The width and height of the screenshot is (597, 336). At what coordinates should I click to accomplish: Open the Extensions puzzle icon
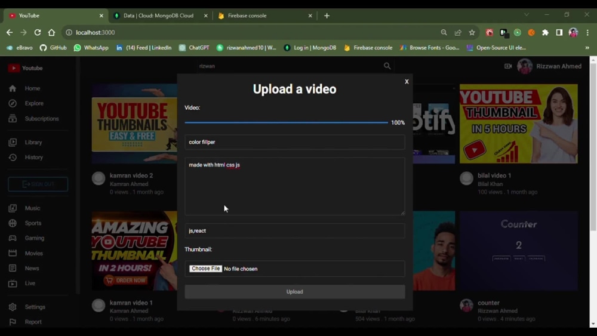coord(545,33)
